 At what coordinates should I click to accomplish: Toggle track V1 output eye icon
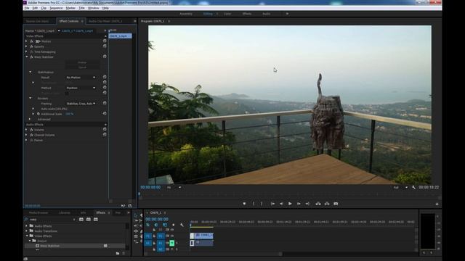pyautogui.click(x=172, y=236)
